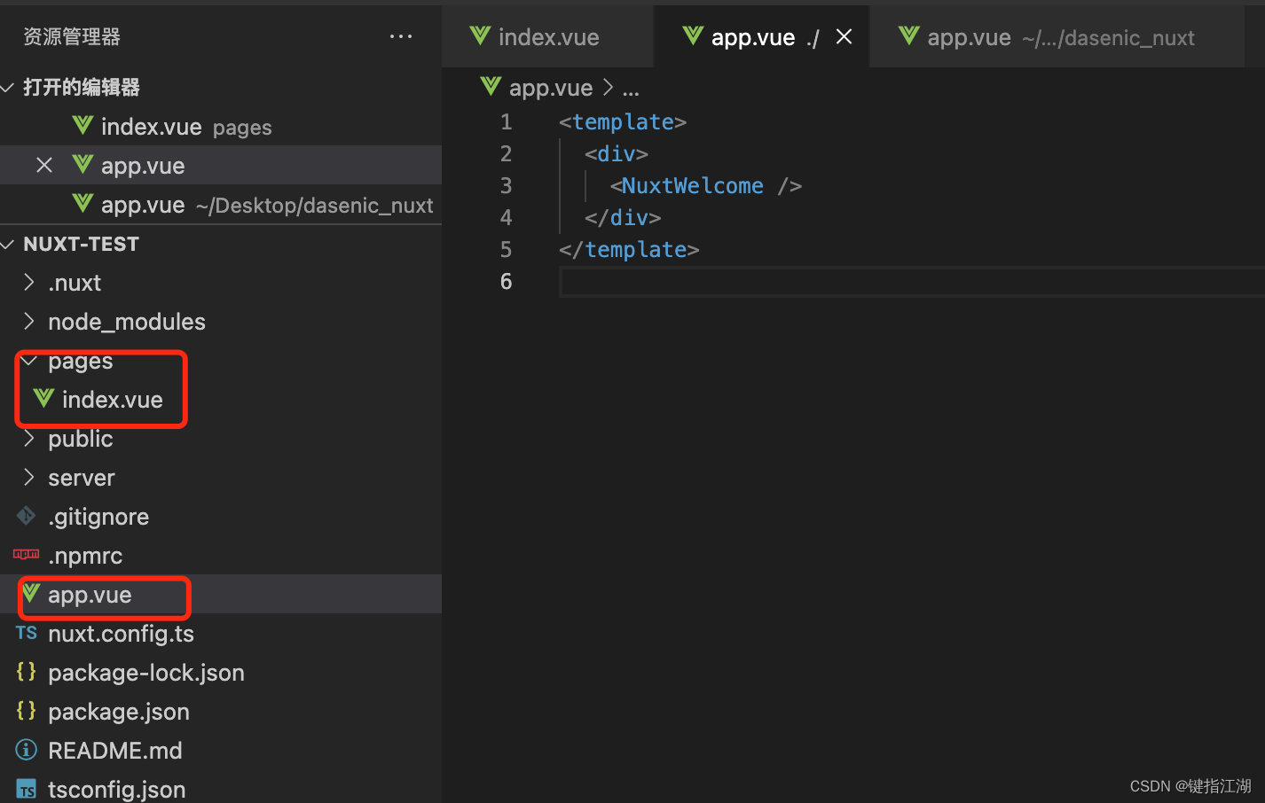This screenshot has width=1265, height=803.
Task: Switch to the app.vue dasenic_nuxt tab
Action: tap(1057, 36)
